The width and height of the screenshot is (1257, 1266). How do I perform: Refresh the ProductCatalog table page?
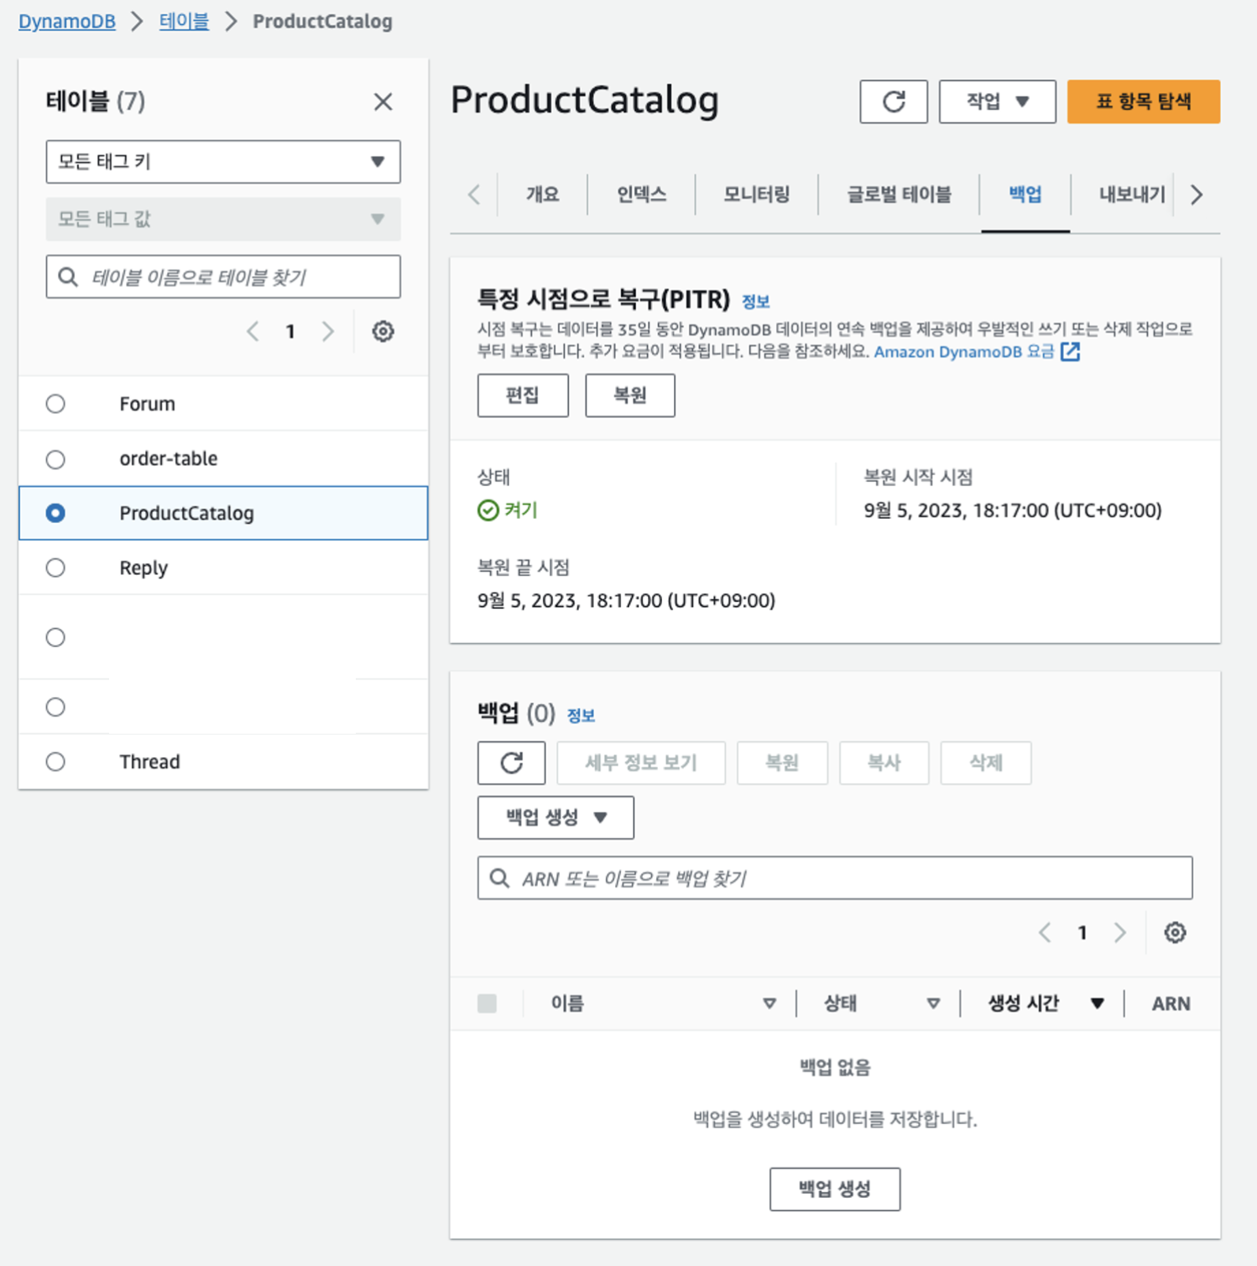(893, 102)
